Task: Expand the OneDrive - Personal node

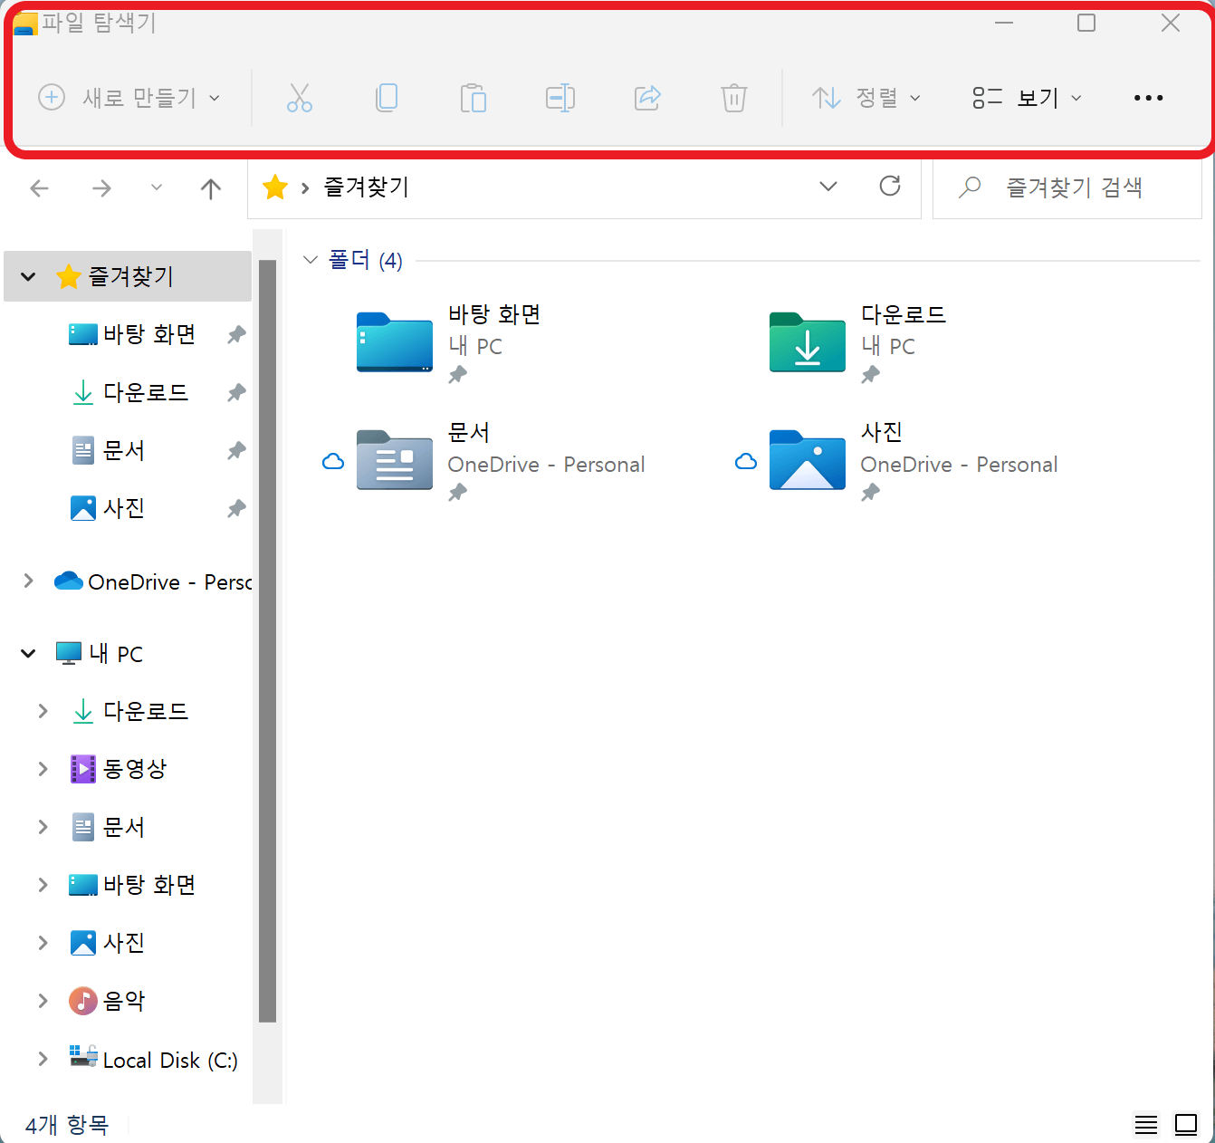Action: 28,581
